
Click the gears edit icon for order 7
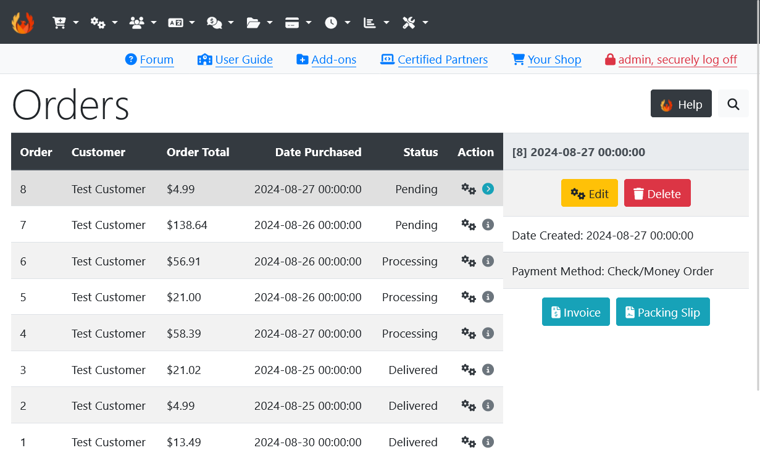click(x=469, y=225)
